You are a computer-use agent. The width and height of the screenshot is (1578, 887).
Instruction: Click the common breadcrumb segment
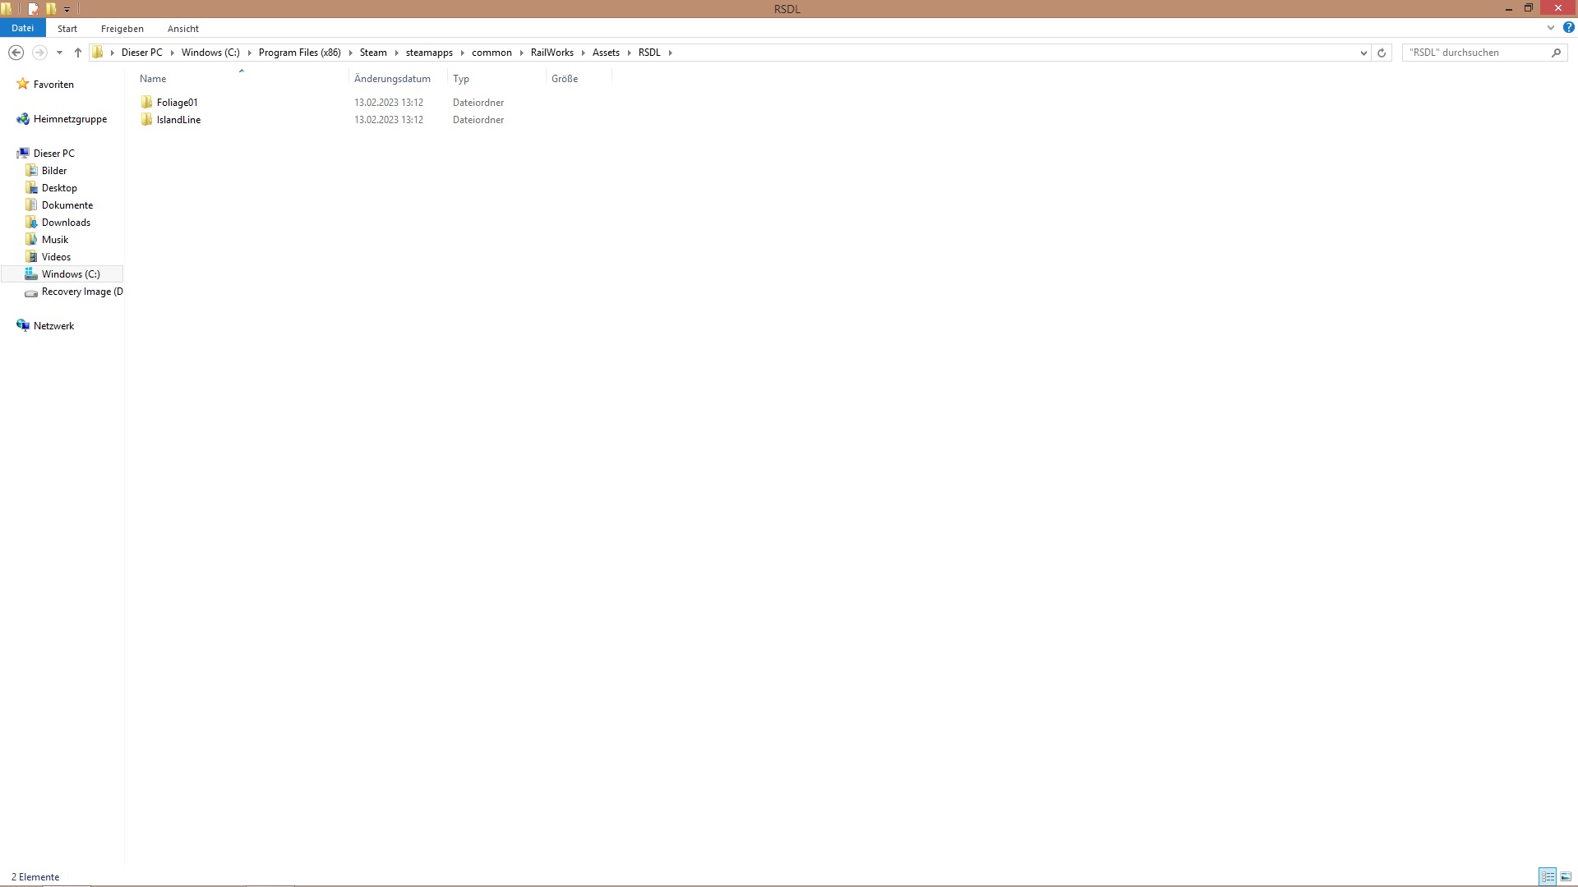[x=491, y=53]
